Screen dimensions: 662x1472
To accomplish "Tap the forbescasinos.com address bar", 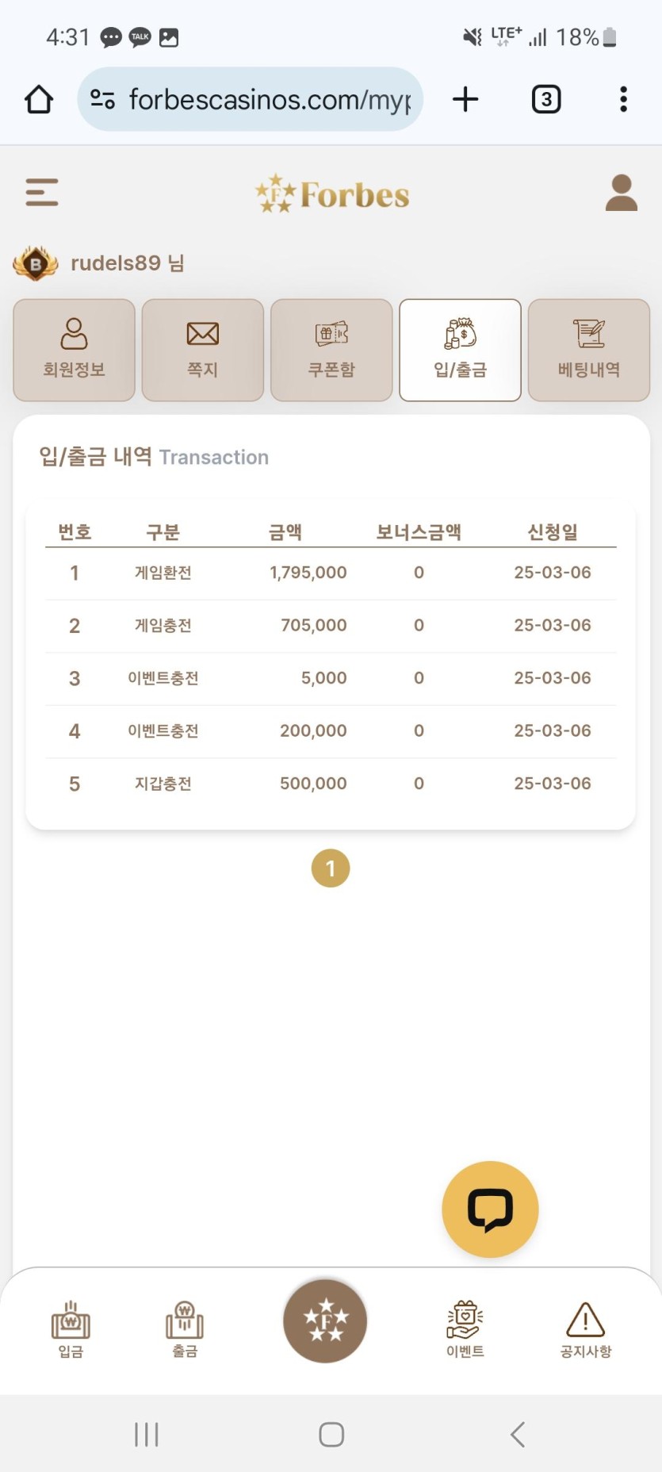I will pyautogui.click(x=262, y=100).
